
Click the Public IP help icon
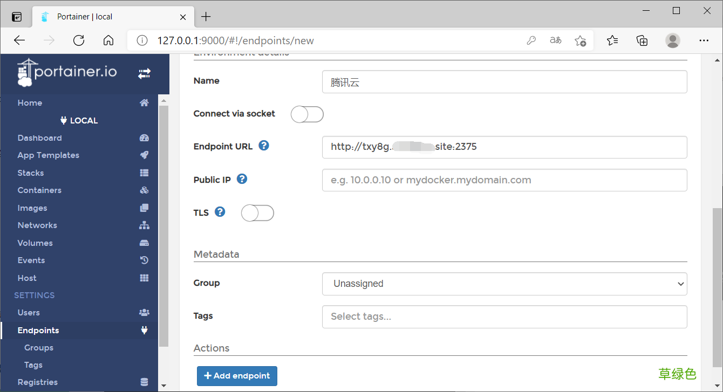(242, 179)
